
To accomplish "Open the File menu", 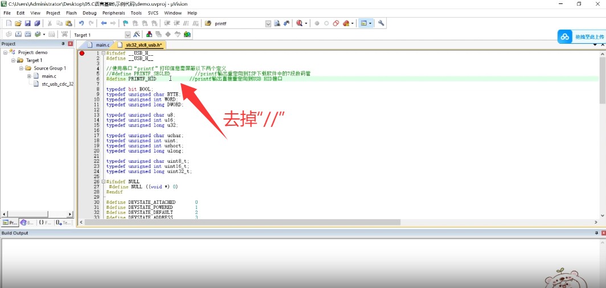I will (x=7, y=13).
